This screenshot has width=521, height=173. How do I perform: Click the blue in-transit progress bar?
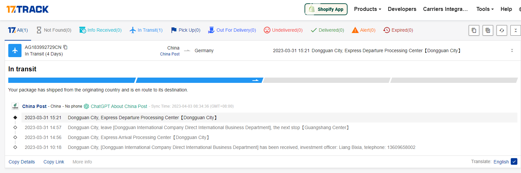(x=199, y=80)
